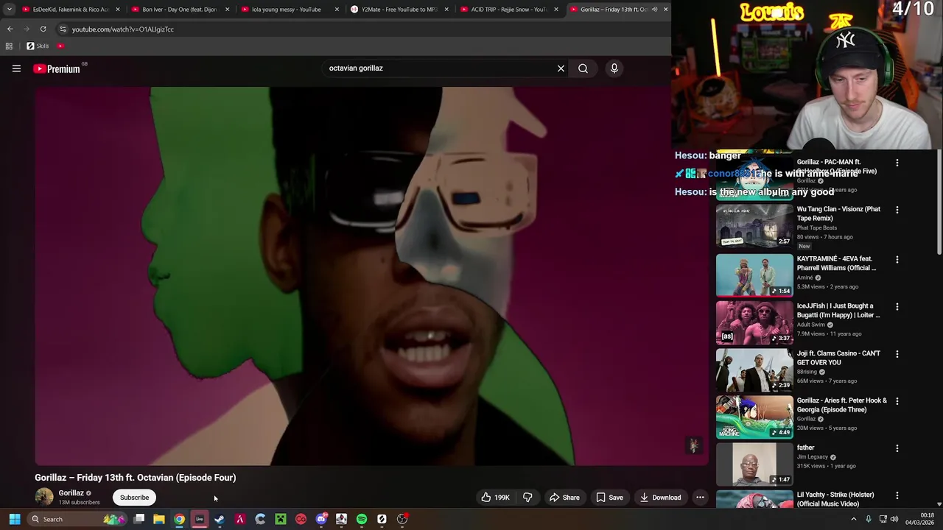This screenshot has width=943, height=530.
Task: Open options for Lil Yachty Strike video
Action: (897, 495)
